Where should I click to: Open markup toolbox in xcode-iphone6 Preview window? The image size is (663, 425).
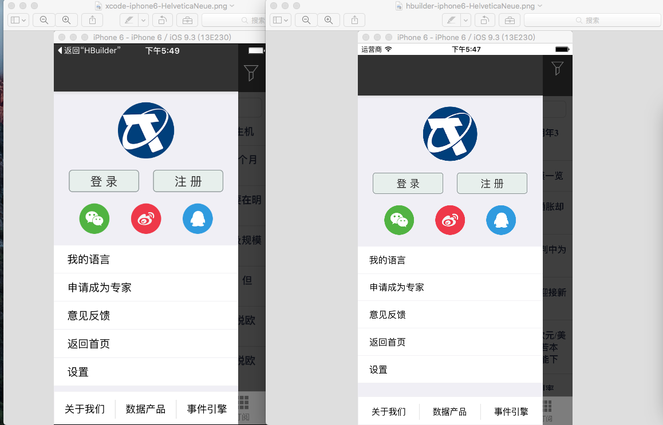[x=187, y=20]
